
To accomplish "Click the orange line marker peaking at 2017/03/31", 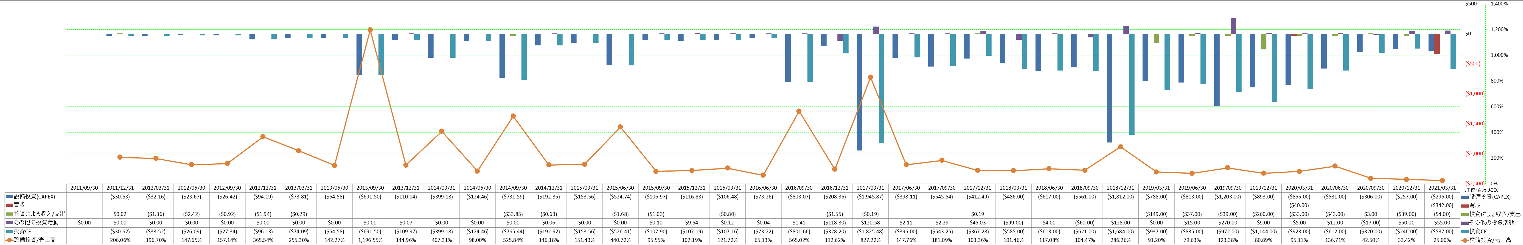I will [x=870, y=77].
